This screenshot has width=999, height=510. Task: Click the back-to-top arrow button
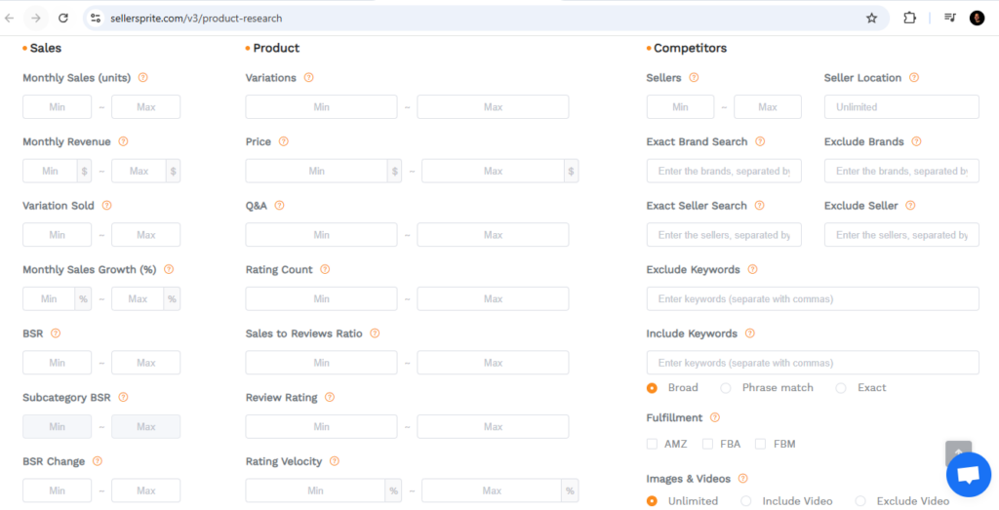point(958,450)
